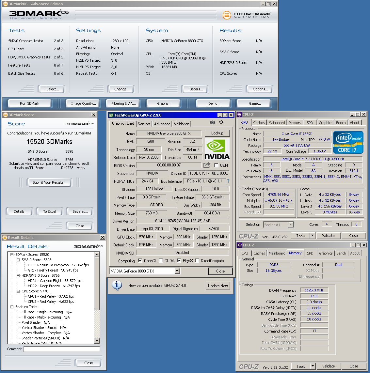Switch to the Advanced tab in GPU-Z

[162, 124]
